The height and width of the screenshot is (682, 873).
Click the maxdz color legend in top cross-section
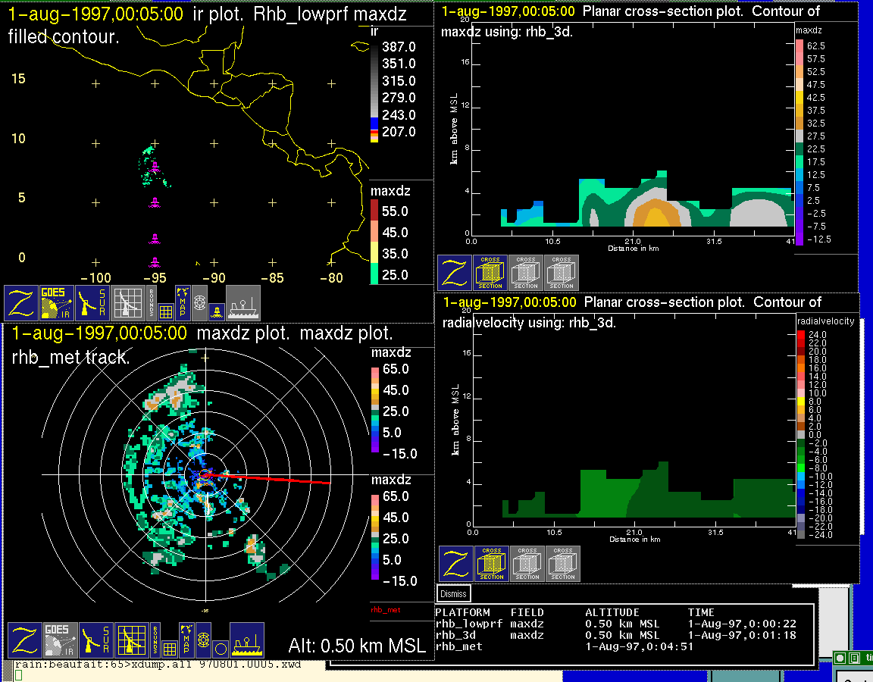point(799,142)
